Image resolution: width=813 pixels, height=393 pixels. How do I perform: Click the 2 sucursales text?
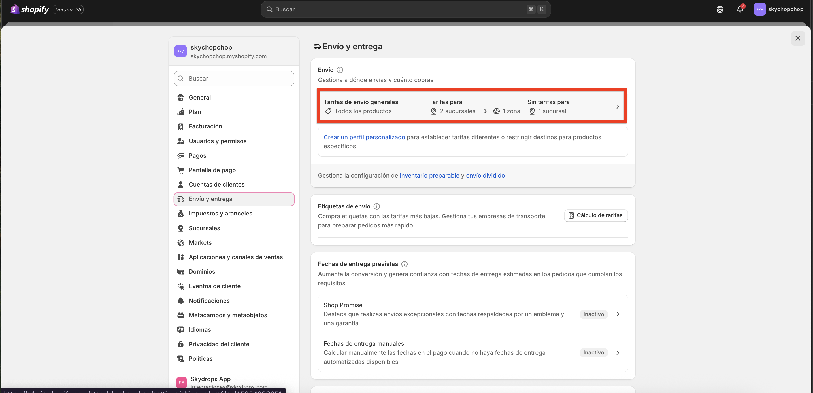pyautogui.click(x=457, y=111)
